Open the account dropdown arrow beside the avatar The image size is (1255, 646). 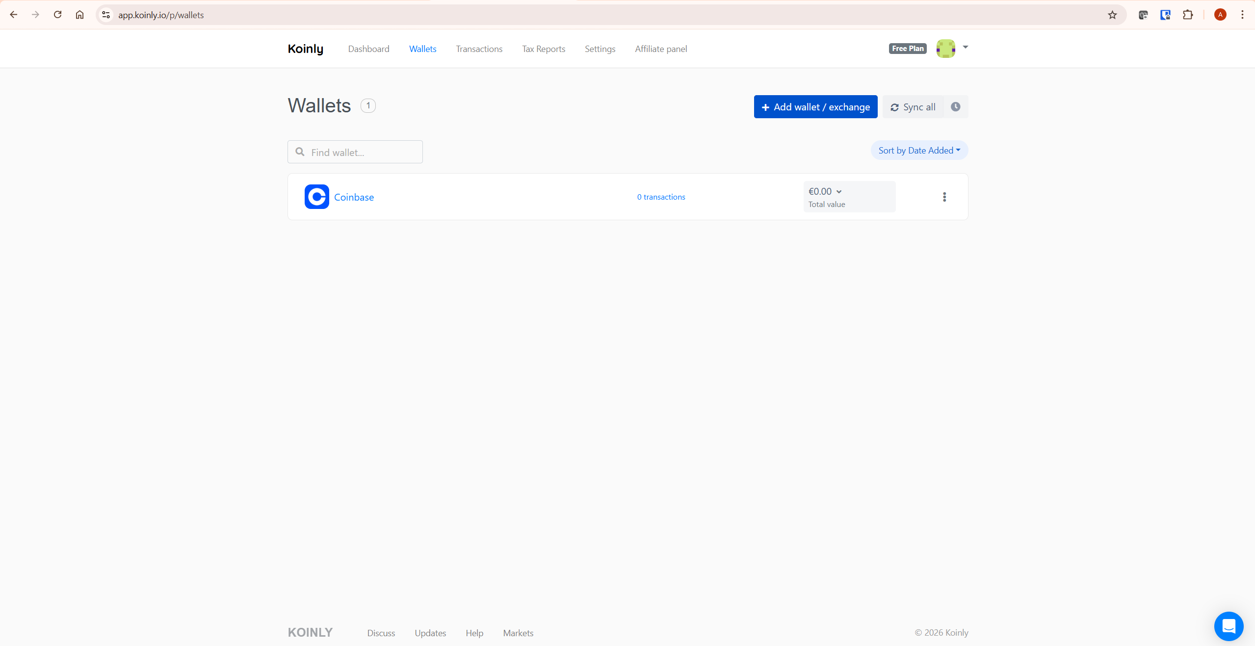965,48
